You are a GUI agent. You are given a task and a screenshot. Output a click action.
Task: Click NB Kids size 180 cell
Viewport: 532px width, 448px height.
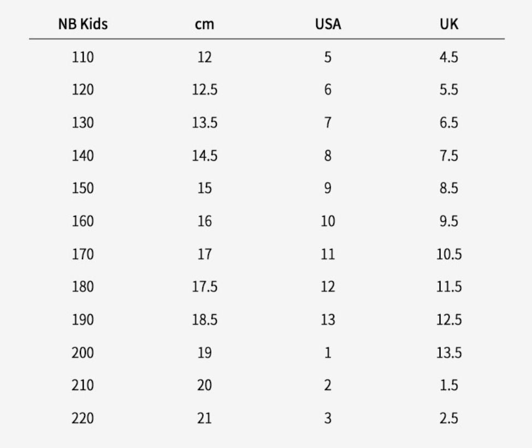point(82,287)
